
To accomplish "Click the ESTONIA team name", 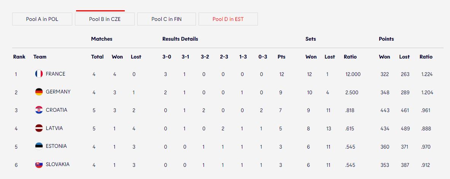I will point(56,146).
